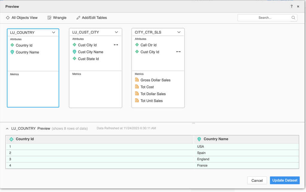
Task: Click the help question mark icon
Action: tap(291, 6)
